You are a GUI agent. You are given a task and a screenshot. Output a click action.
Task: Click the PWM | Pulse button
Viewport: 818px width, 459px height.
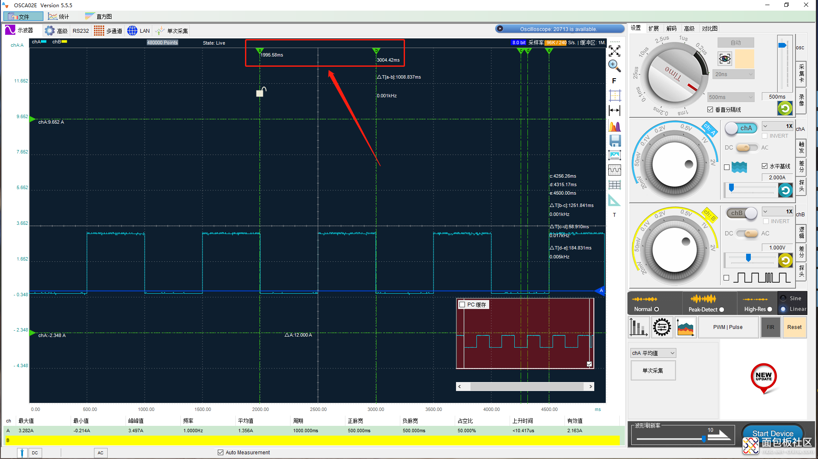pyautogui.click(x=728, y=327)
